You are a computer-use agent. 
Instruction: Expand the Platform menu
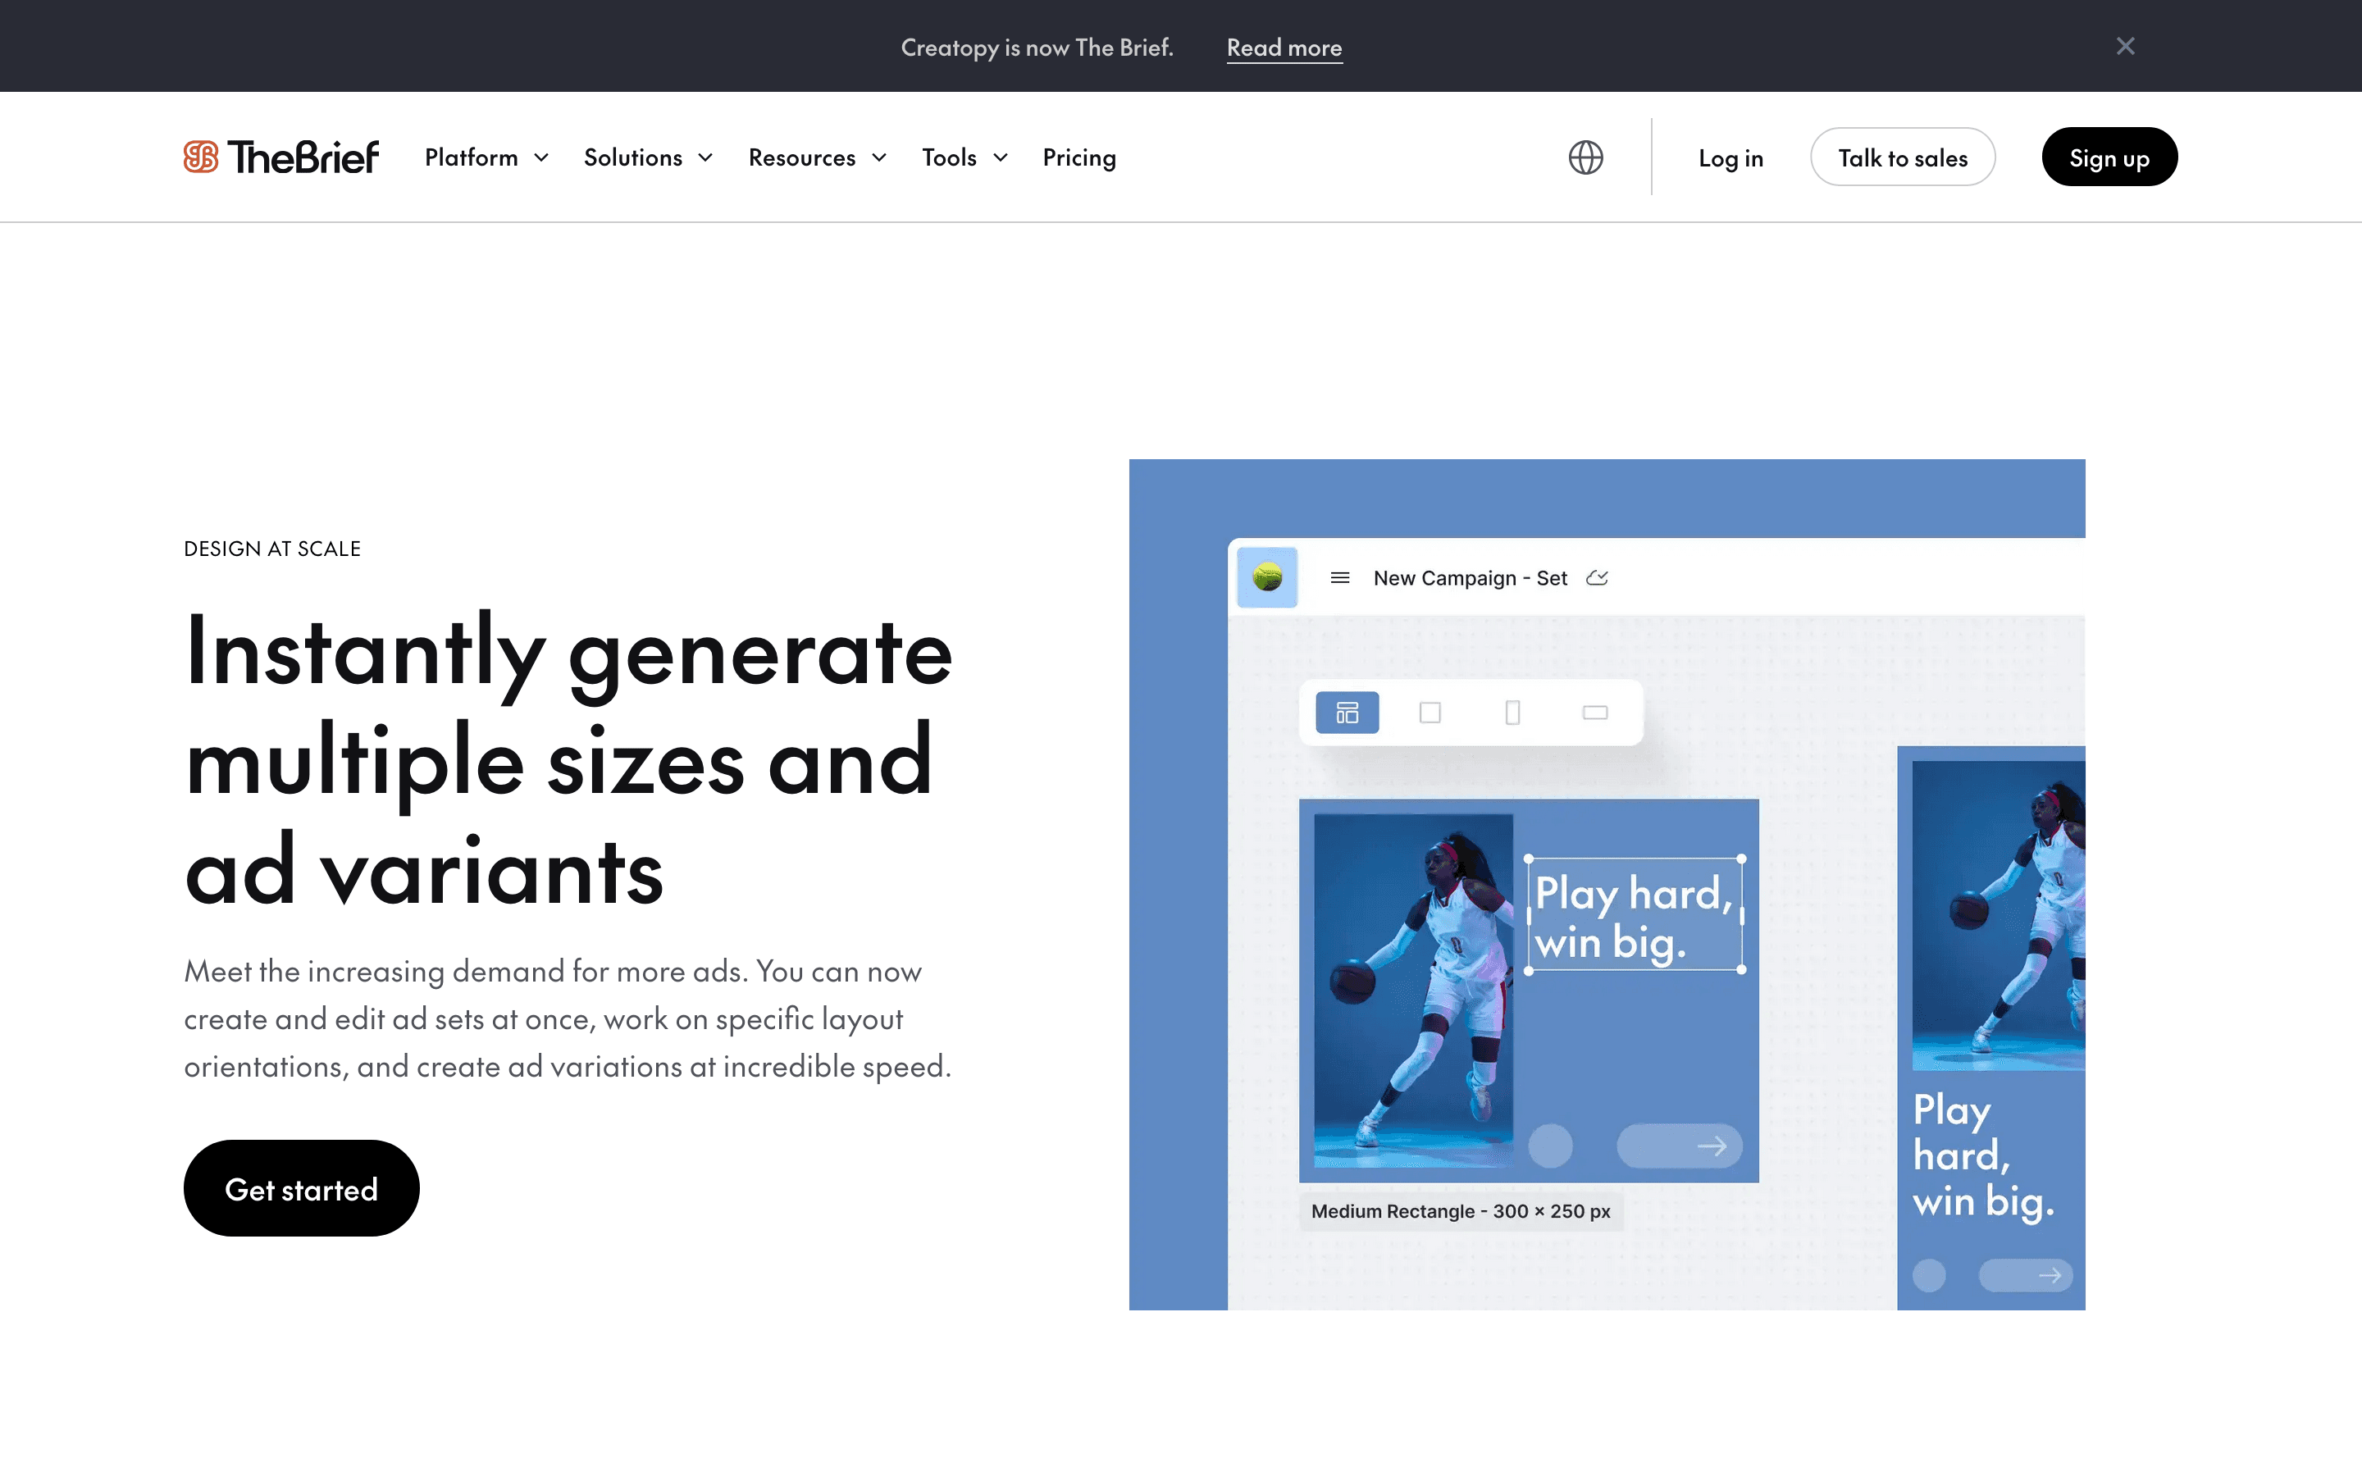[x=487, y=157]
